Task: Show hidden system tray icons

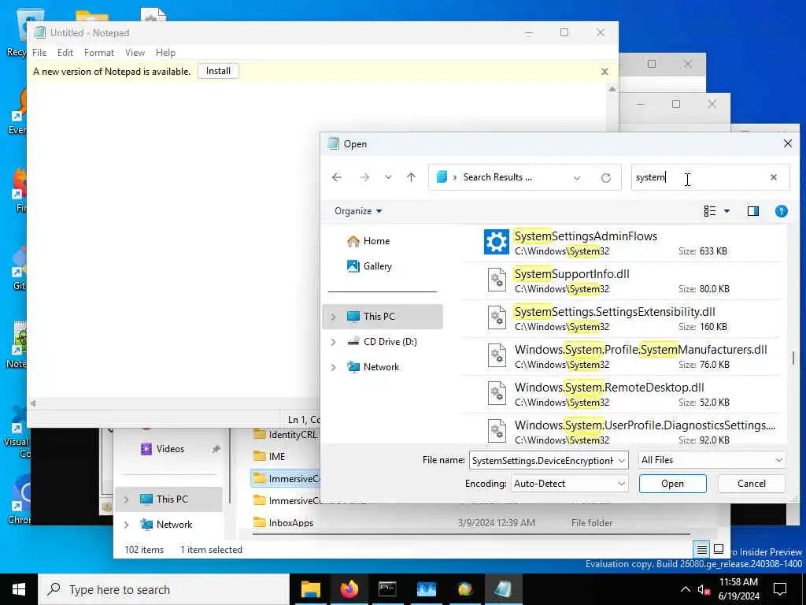Action: point(686,589)
